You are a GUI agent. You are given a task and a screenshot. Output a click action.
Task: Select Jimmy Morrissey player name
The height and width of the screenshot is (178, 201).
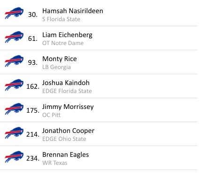coord(68,107)
